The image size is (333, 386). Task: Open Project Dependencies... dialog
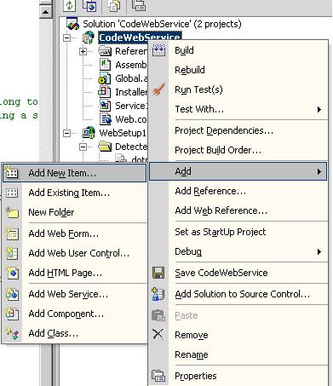238,130
